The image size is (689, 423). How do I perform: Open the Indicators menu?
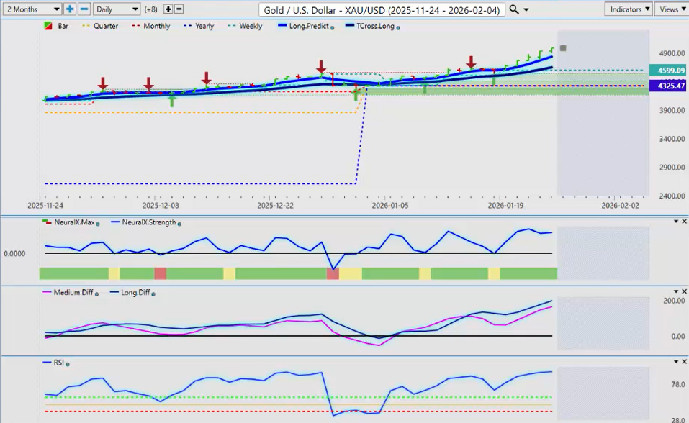click(630, 9)
